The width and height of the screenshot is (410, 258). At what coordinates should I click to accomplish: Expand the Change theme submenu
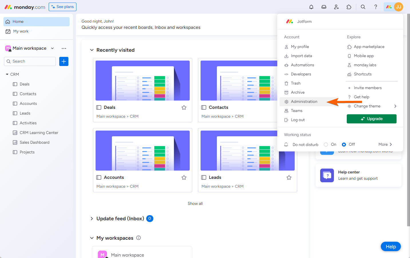[395, 106]
